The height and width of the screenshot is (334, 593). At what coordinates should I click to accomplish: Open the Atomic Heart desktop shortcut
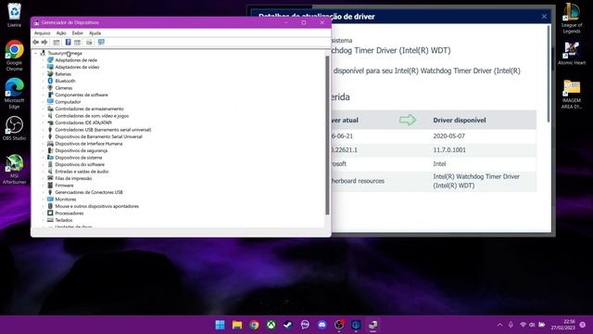pyautogui.click(x=572, y=53)
